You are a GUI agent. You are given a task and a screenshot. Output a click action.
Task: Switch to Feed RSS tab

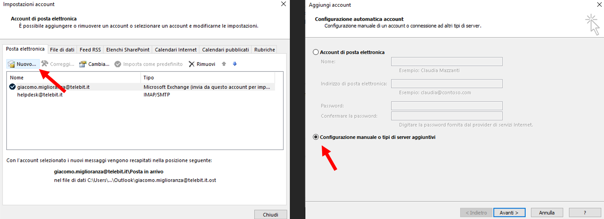click(90, 49)
